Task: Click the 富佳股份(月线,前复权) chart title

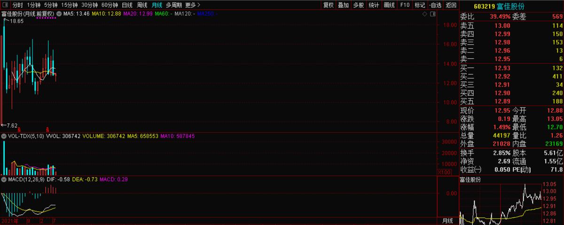Action: [28, 14]
